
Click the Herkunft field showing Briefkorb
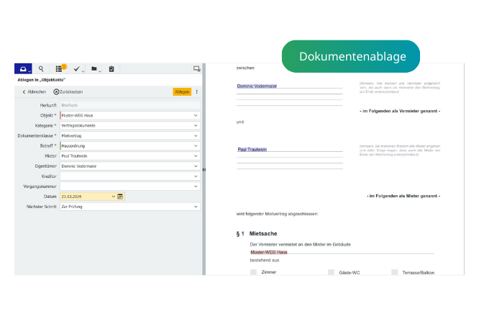click(130, 105)
